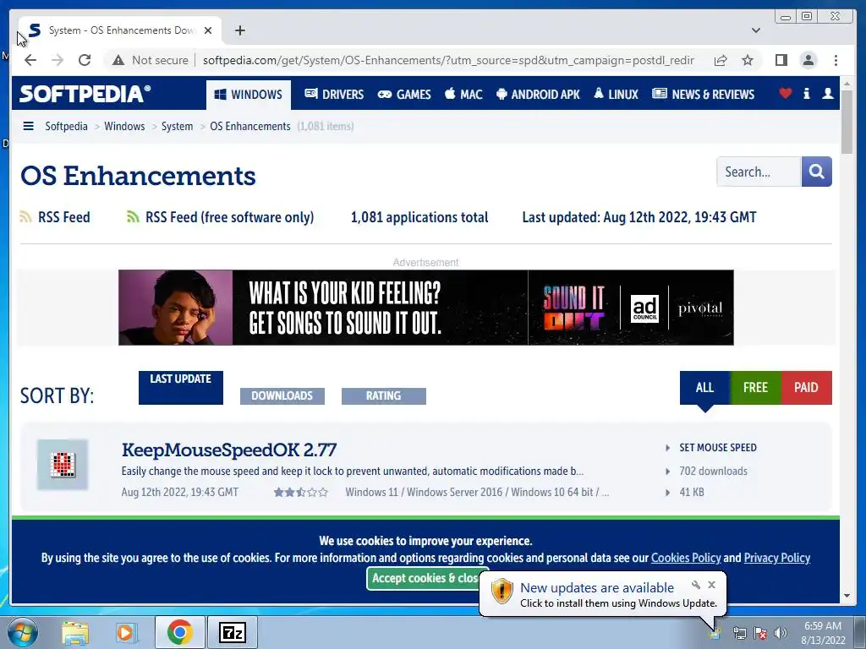Sort by LAST UPDATE
The width and height of the screenshot is (866, 649).
click(x=181, y=387)
